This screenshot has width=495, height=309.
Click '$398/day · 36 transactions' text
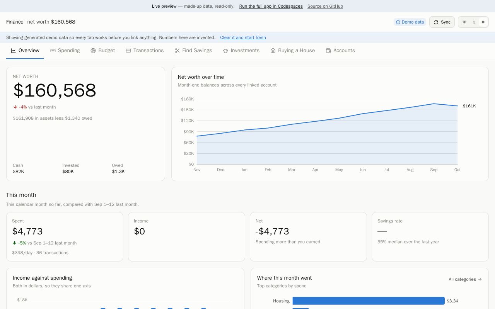point(40,253)
